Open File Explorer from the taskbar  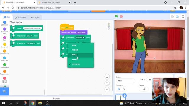40,103
